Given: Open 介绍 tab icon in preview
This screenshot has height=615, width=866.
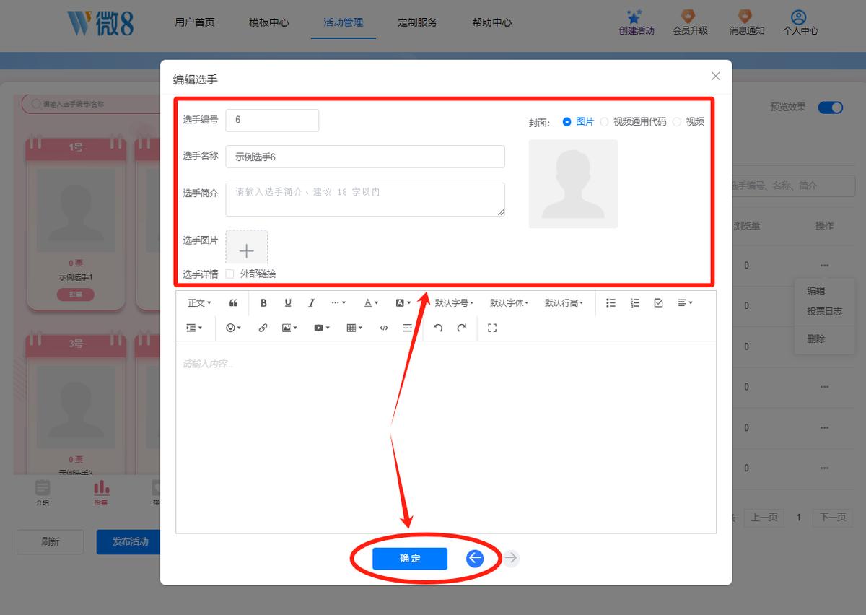Looking at the screenshot, I should [x=43, y=492].
